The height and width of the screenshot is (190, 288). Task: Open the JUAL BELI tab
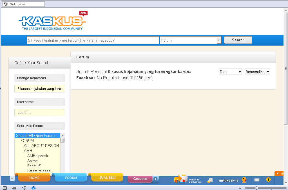click(107, 177)
